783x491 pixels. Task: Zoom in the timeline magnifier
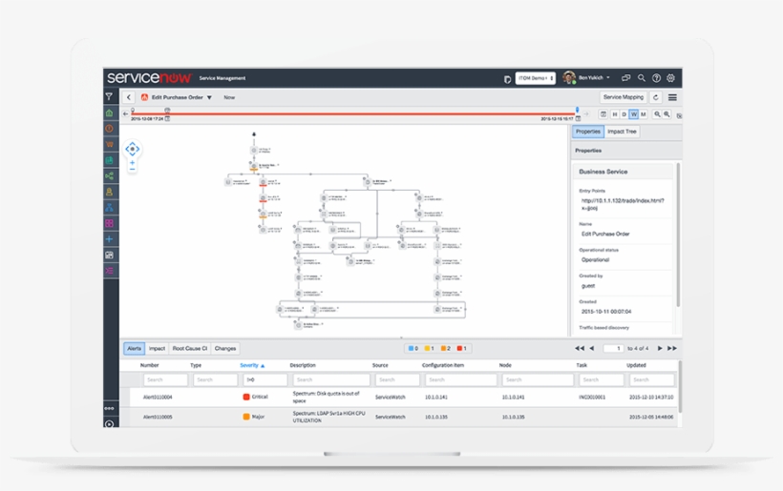pyautogui.click(x=667, y=114)
